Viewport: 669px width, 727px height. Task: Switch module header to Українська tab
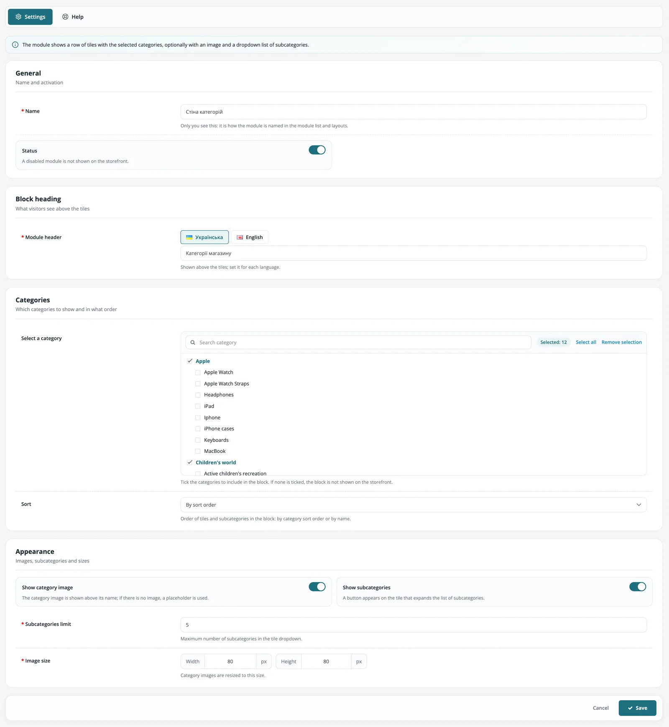click(204, 237)
